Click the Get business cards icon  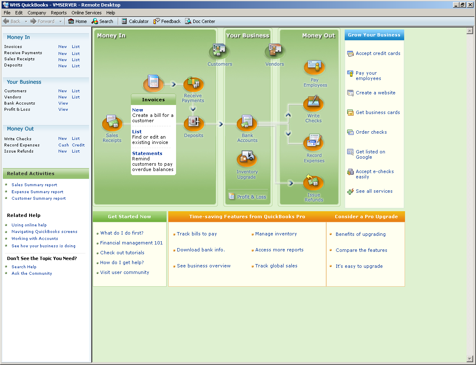(x=350, y=112)
